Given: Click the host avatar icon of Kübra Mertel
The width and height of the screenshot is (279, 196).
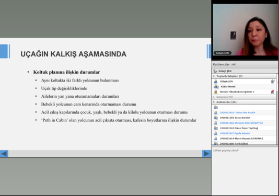Looking at the screenshot, I should click(216, 87).
